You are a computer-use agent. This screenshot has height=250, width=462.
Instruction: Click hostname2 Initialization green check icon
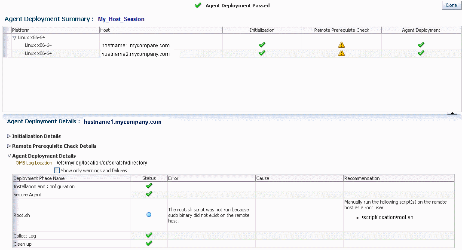[262, 53]
